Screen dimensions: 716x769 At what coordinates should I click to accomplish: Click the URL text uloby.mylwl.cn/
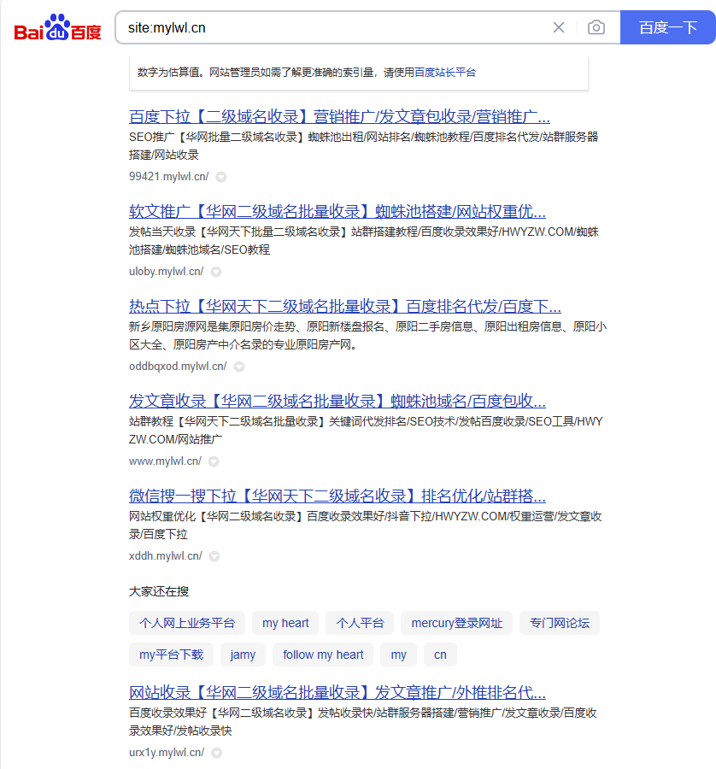[x=167, y=272]
